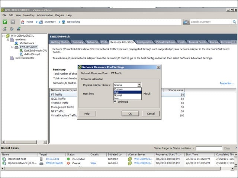
Task: Open filter criteria dropdown in Recent Tasks
Action: 193,148
